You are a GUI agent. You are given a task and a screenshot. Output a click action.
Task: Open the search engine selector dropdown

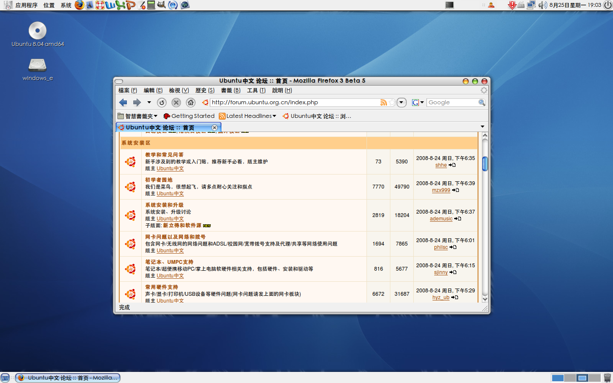point(418,103)
